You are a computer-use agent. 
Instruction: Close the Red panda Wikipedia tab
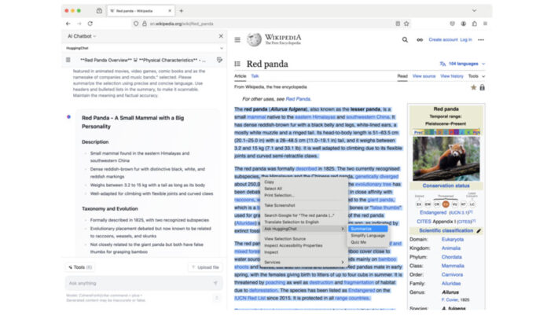coord(170,11)
